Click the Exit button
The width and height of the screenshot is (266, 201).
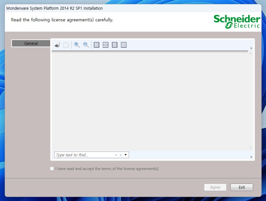(241, 187)
